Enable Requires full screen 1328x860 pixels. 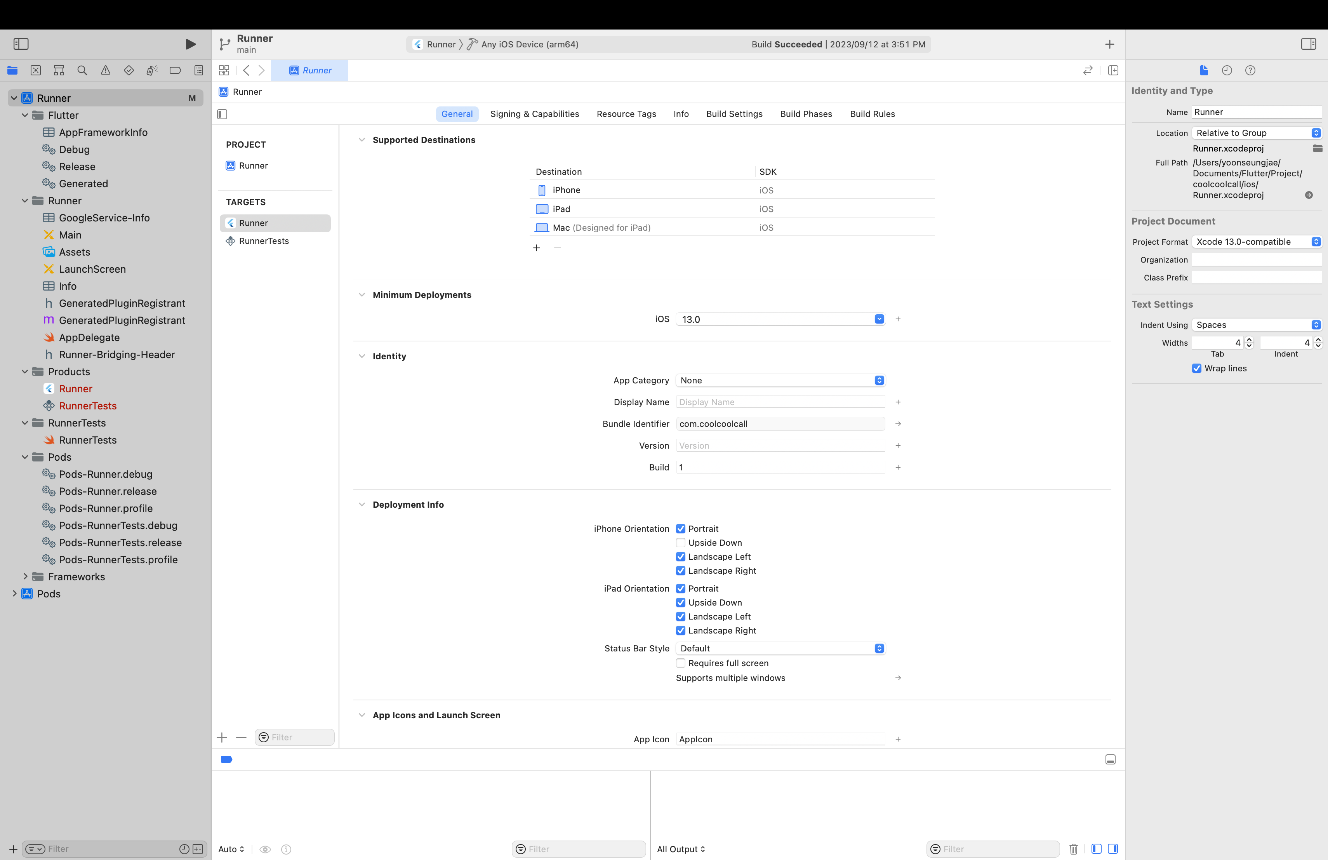[x=681, y=663]
